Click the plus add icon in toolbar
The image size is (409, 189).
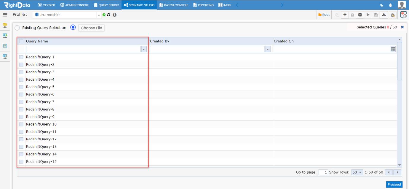tap(345, 15)
